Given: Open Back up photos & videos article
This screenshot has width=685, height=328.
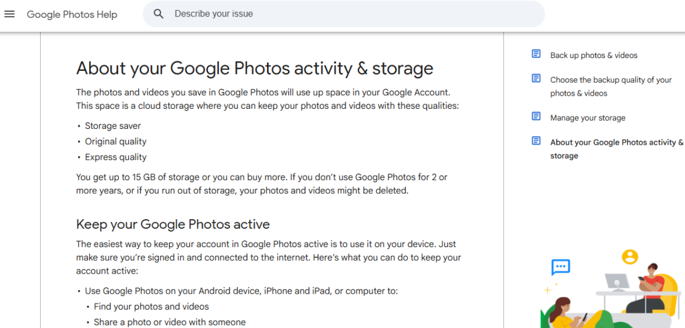Looking at the screenshot, I should point(593,56).
